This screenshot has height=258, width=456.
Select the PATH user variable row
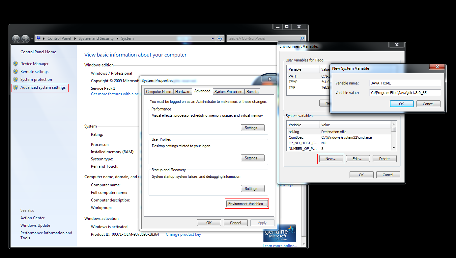click(x=308, y=76)
